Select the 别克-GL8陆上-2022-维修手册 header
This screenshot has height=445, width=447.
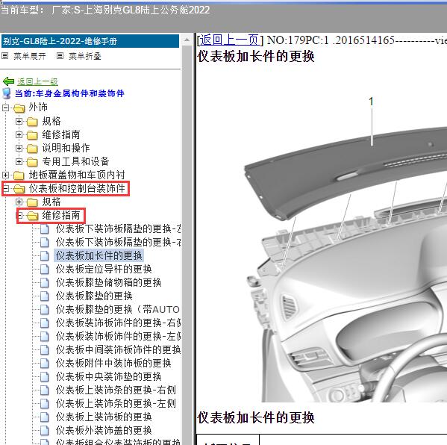(90, 41)
